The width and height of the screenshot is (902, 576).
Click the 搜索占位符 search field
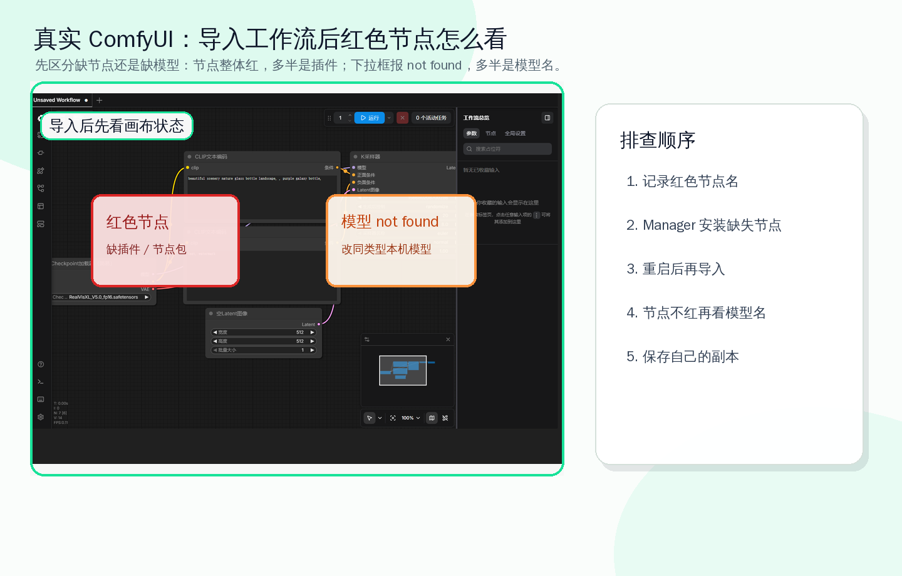coord(507,149)
